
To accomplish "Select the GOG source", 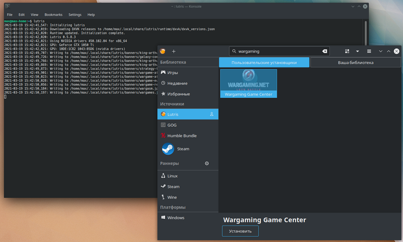I will 188,125.
